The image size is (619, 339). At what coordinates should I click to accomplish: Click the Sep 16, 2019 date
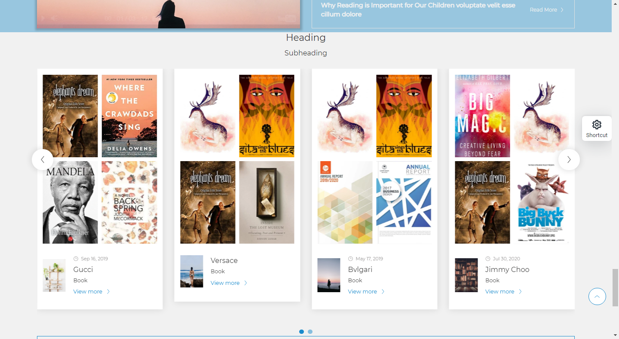[94, 259]
